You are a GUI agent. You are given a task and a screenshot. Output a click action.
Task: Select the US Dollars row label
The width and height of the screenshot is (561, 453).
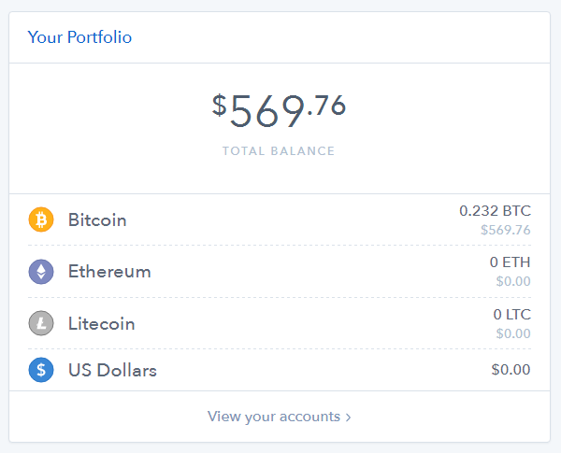click(x=112, y=370)
